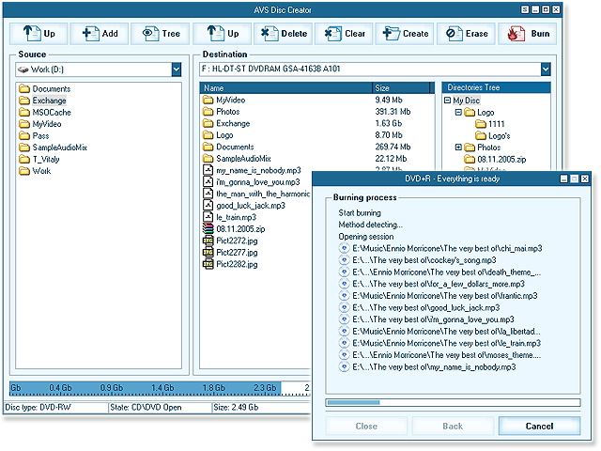Click the disc capacity usage bar
Viewport: 601px width, 451px height.
pos(160,388)
